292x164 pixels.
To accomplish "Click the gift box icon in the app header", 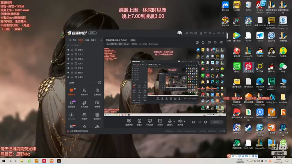I will [x=197, y=42].
